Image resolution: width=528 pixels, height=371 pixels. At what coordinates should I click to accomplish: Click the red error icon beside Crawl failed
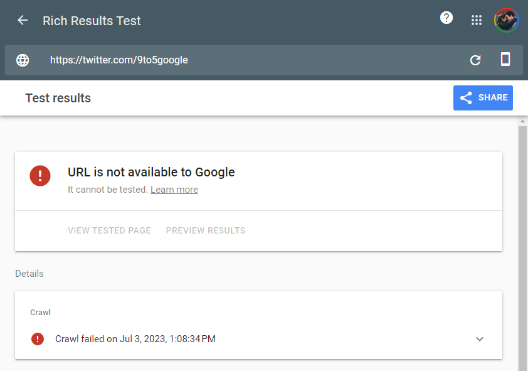(x=38, y=339)
